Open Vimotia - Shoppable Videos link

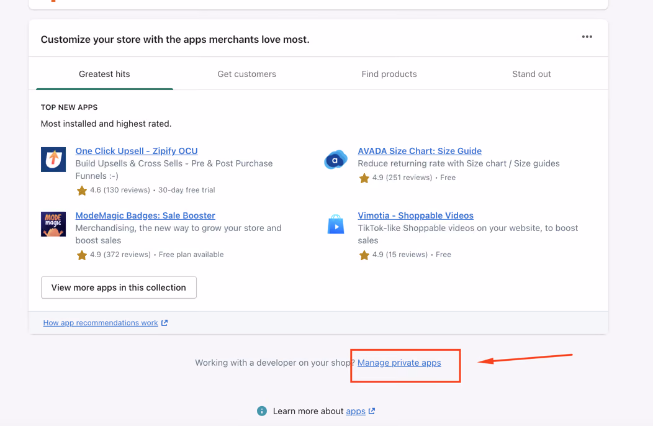[416, 215]
